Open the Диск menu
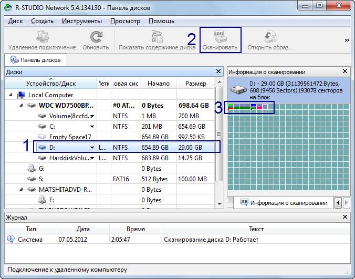This screenshot has width=355, height=279. 16,21
